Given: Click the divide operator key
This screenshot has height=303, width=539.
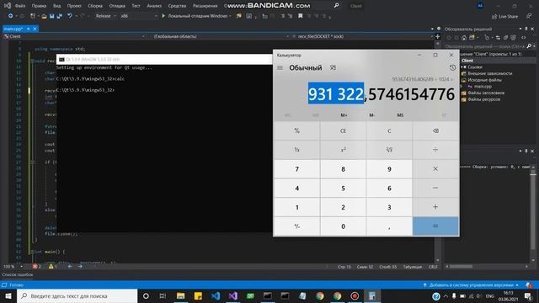Looking at the screenshot, I should tap(435, 150).
